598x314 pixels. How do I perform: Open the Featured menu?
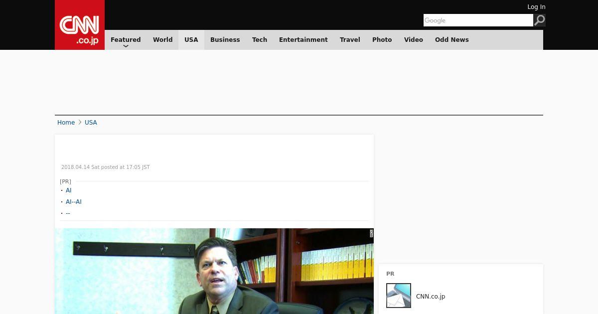click(x=126, y=40)
